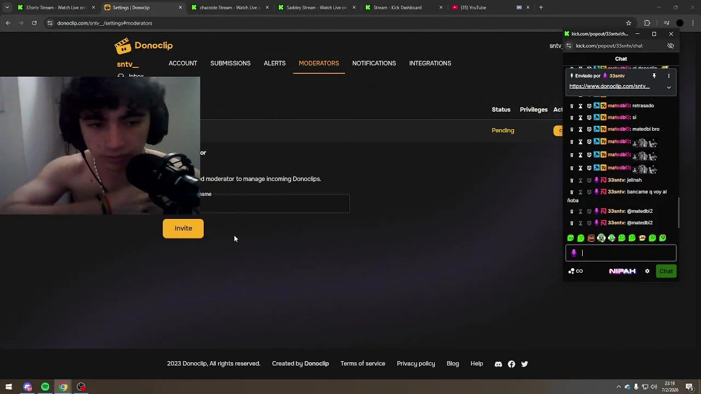Insert the first green emote
This screenshot has width=701, height=394.
(x=571, y=238)
